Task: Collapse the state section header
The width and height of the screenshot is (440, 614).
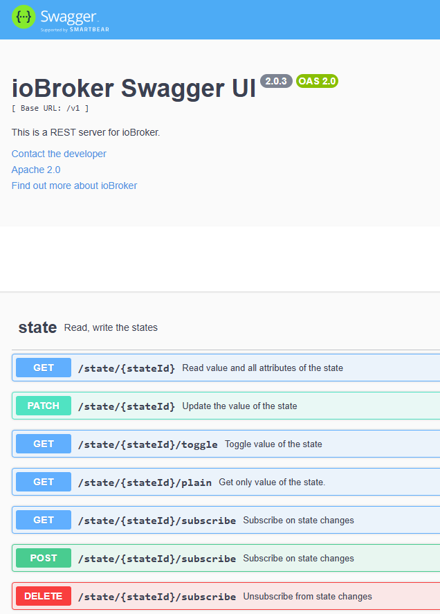Action: [x=226, y=327]
